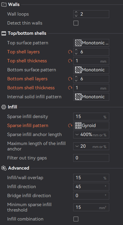Click the Infill direction value field
The image size is (123, 225).
click(x=91, y=187)
